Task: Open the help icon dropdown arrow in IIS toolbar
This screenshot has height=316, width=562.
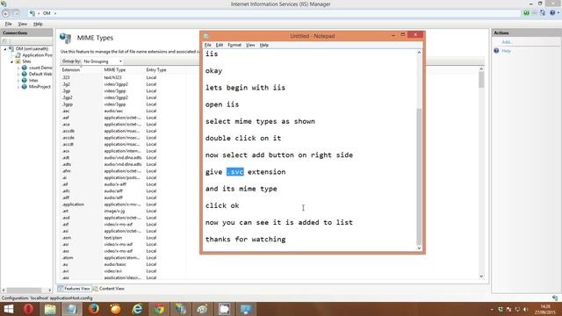Action: 558,13
